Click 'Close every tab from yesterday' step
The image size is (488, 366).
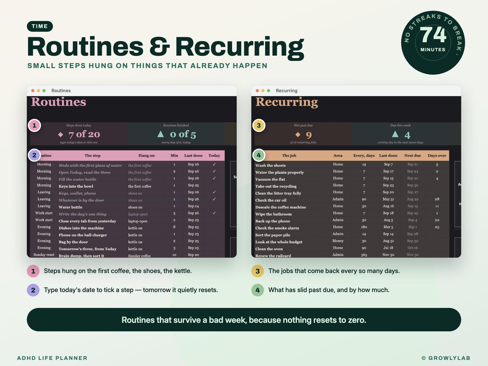(87, 221)
